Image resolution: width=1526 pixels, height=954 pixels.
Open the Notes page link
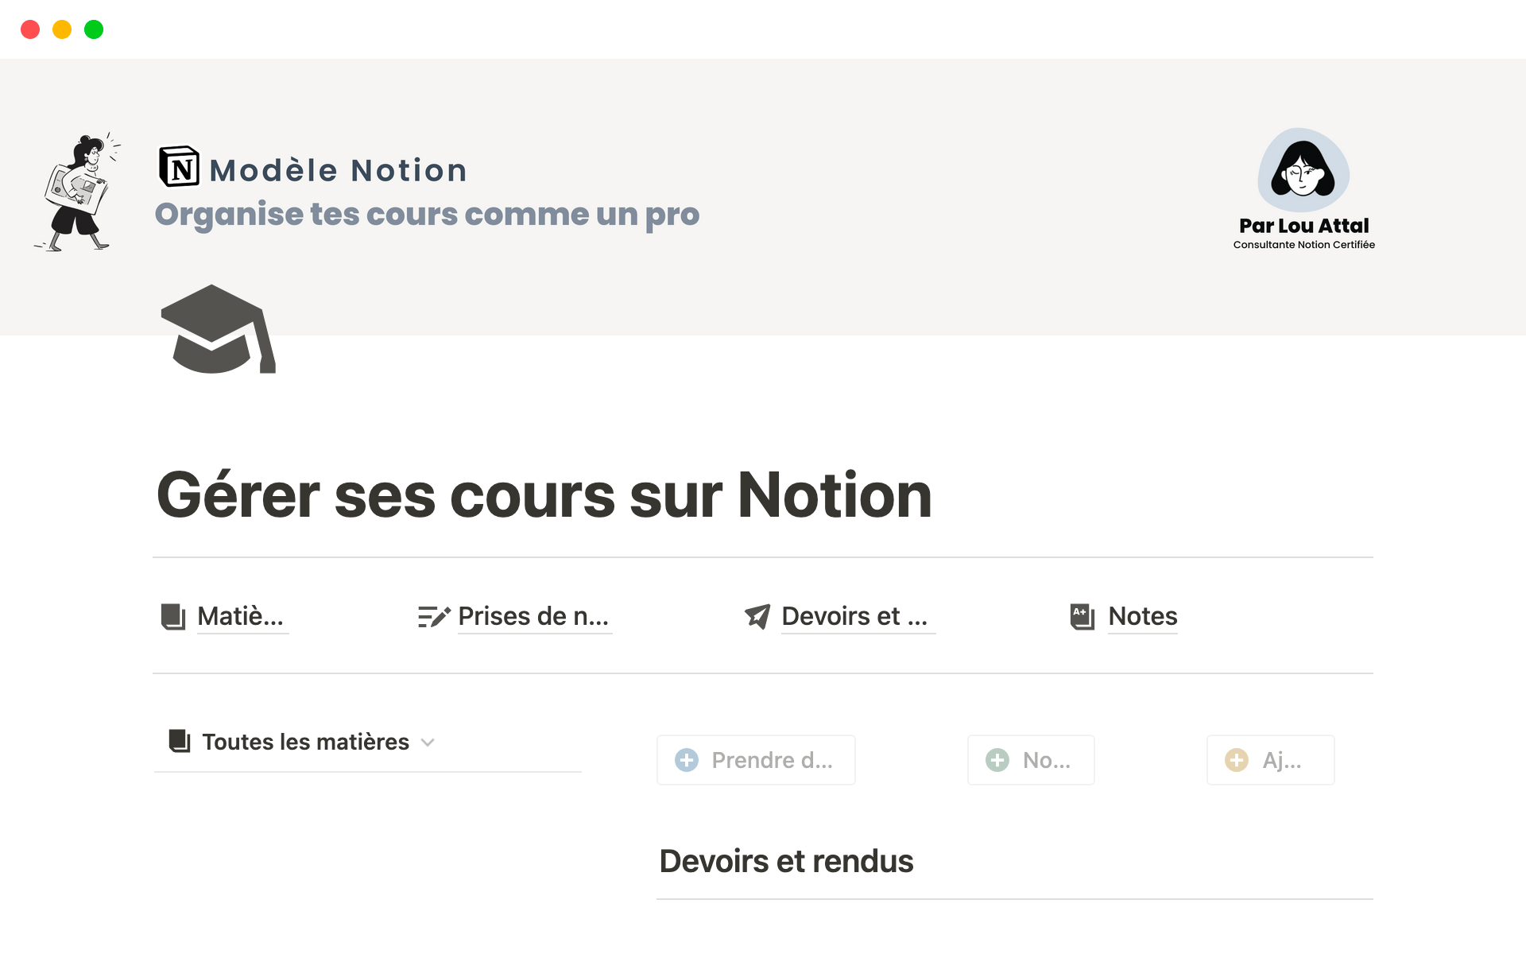click(1142, 617)
